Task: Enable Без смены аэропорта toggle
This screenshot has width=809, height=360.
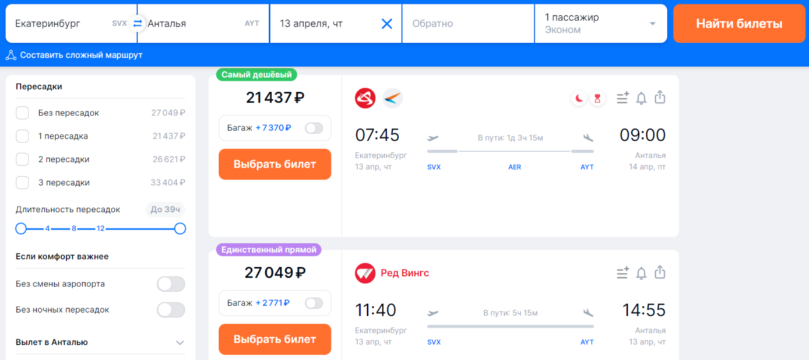Action: [x=171, y=284]
